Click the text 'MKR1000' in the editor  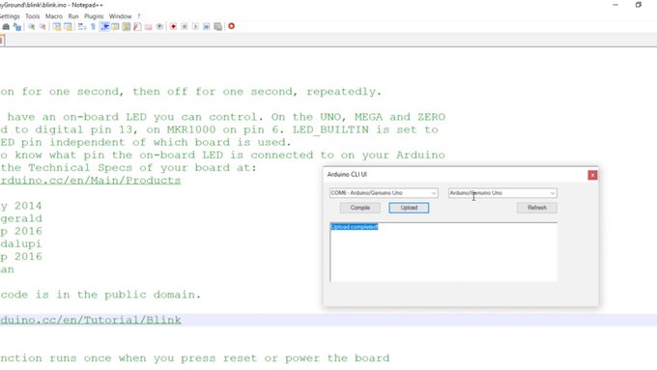[x=191, y=129]
